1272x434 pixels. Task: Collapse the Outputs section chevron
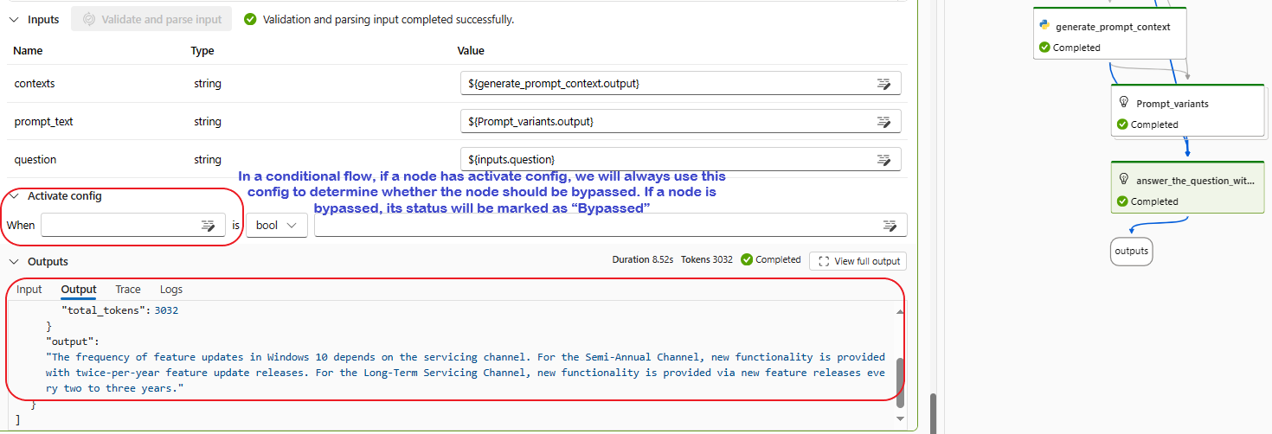click(x=14, y=261)
